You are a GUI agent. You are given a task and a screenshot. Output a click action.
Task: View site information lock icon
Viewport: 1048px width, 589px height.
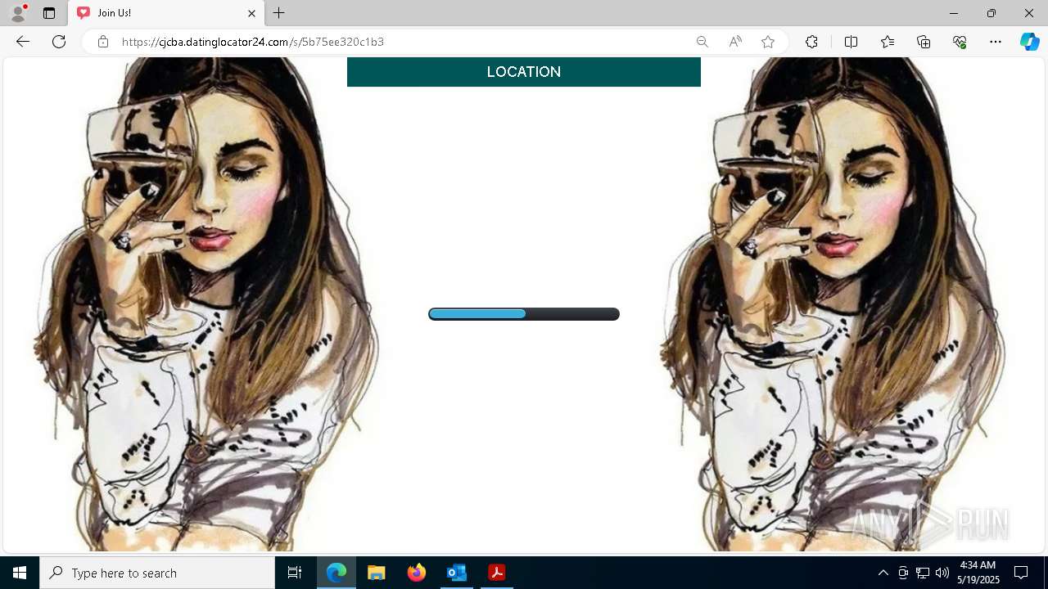103,42
